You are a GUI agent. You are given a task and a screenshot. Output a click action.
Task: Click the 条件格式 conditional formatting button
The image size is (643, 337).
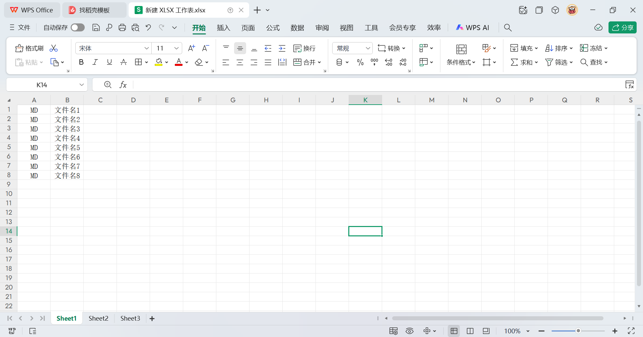point(461,62)
